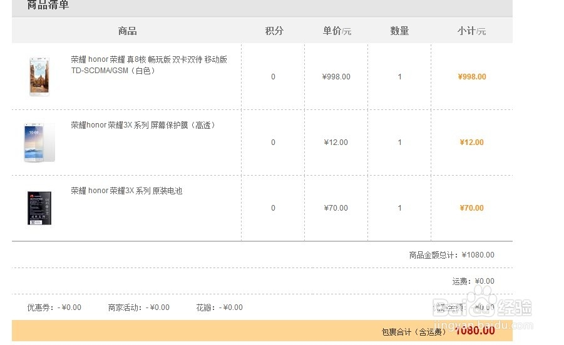Select the quantity in the battery row

[x=399, y=208]
